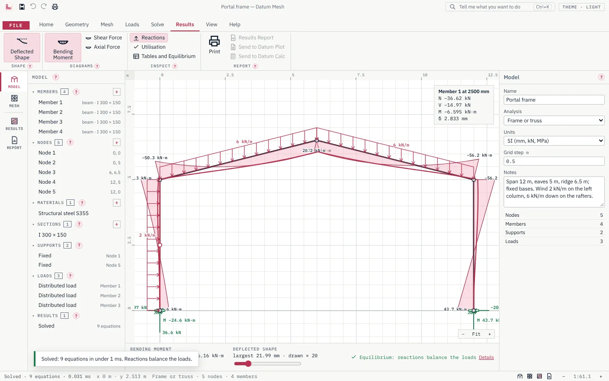Toggle the Deflected Shape display

click(x=22, y=48)
